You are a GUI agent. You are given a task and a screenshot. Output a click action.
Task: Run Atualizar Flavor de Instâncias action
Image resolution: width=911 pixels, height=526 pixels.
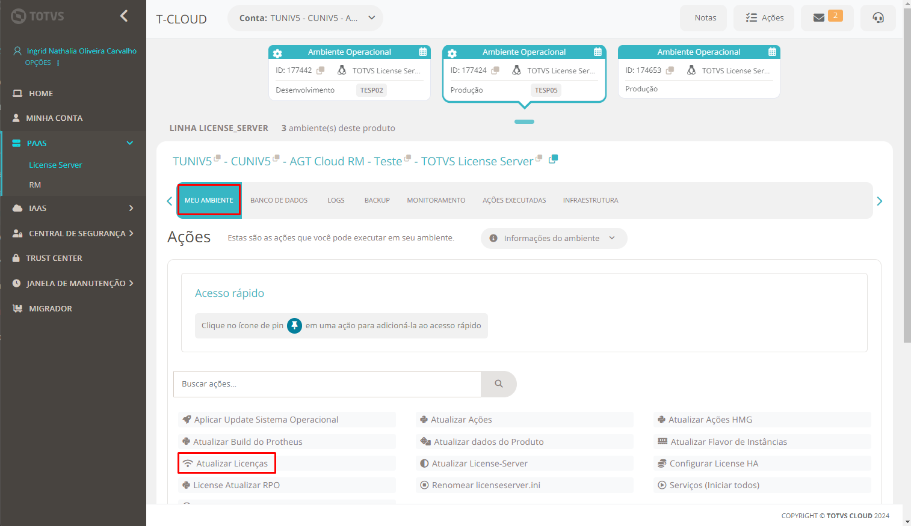[x=762, y=442]
